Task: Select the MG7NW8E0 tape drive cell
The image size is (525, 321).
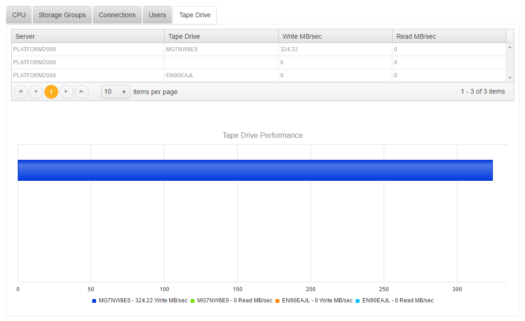Action: (221, 49)
